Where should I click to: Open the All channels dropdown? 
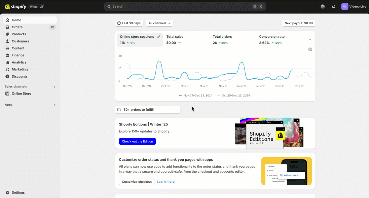[159, 23]
